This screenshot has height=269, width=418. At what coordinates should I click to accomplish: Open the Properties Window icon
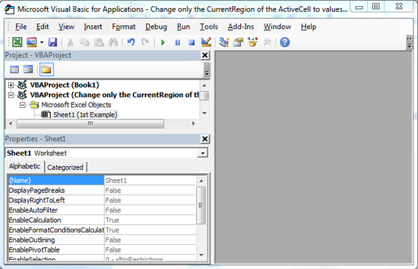coord(238,42)
